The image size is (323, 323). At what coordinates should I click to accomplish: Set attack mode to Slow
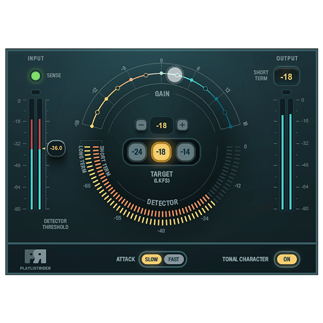click(x=151, y=259)
